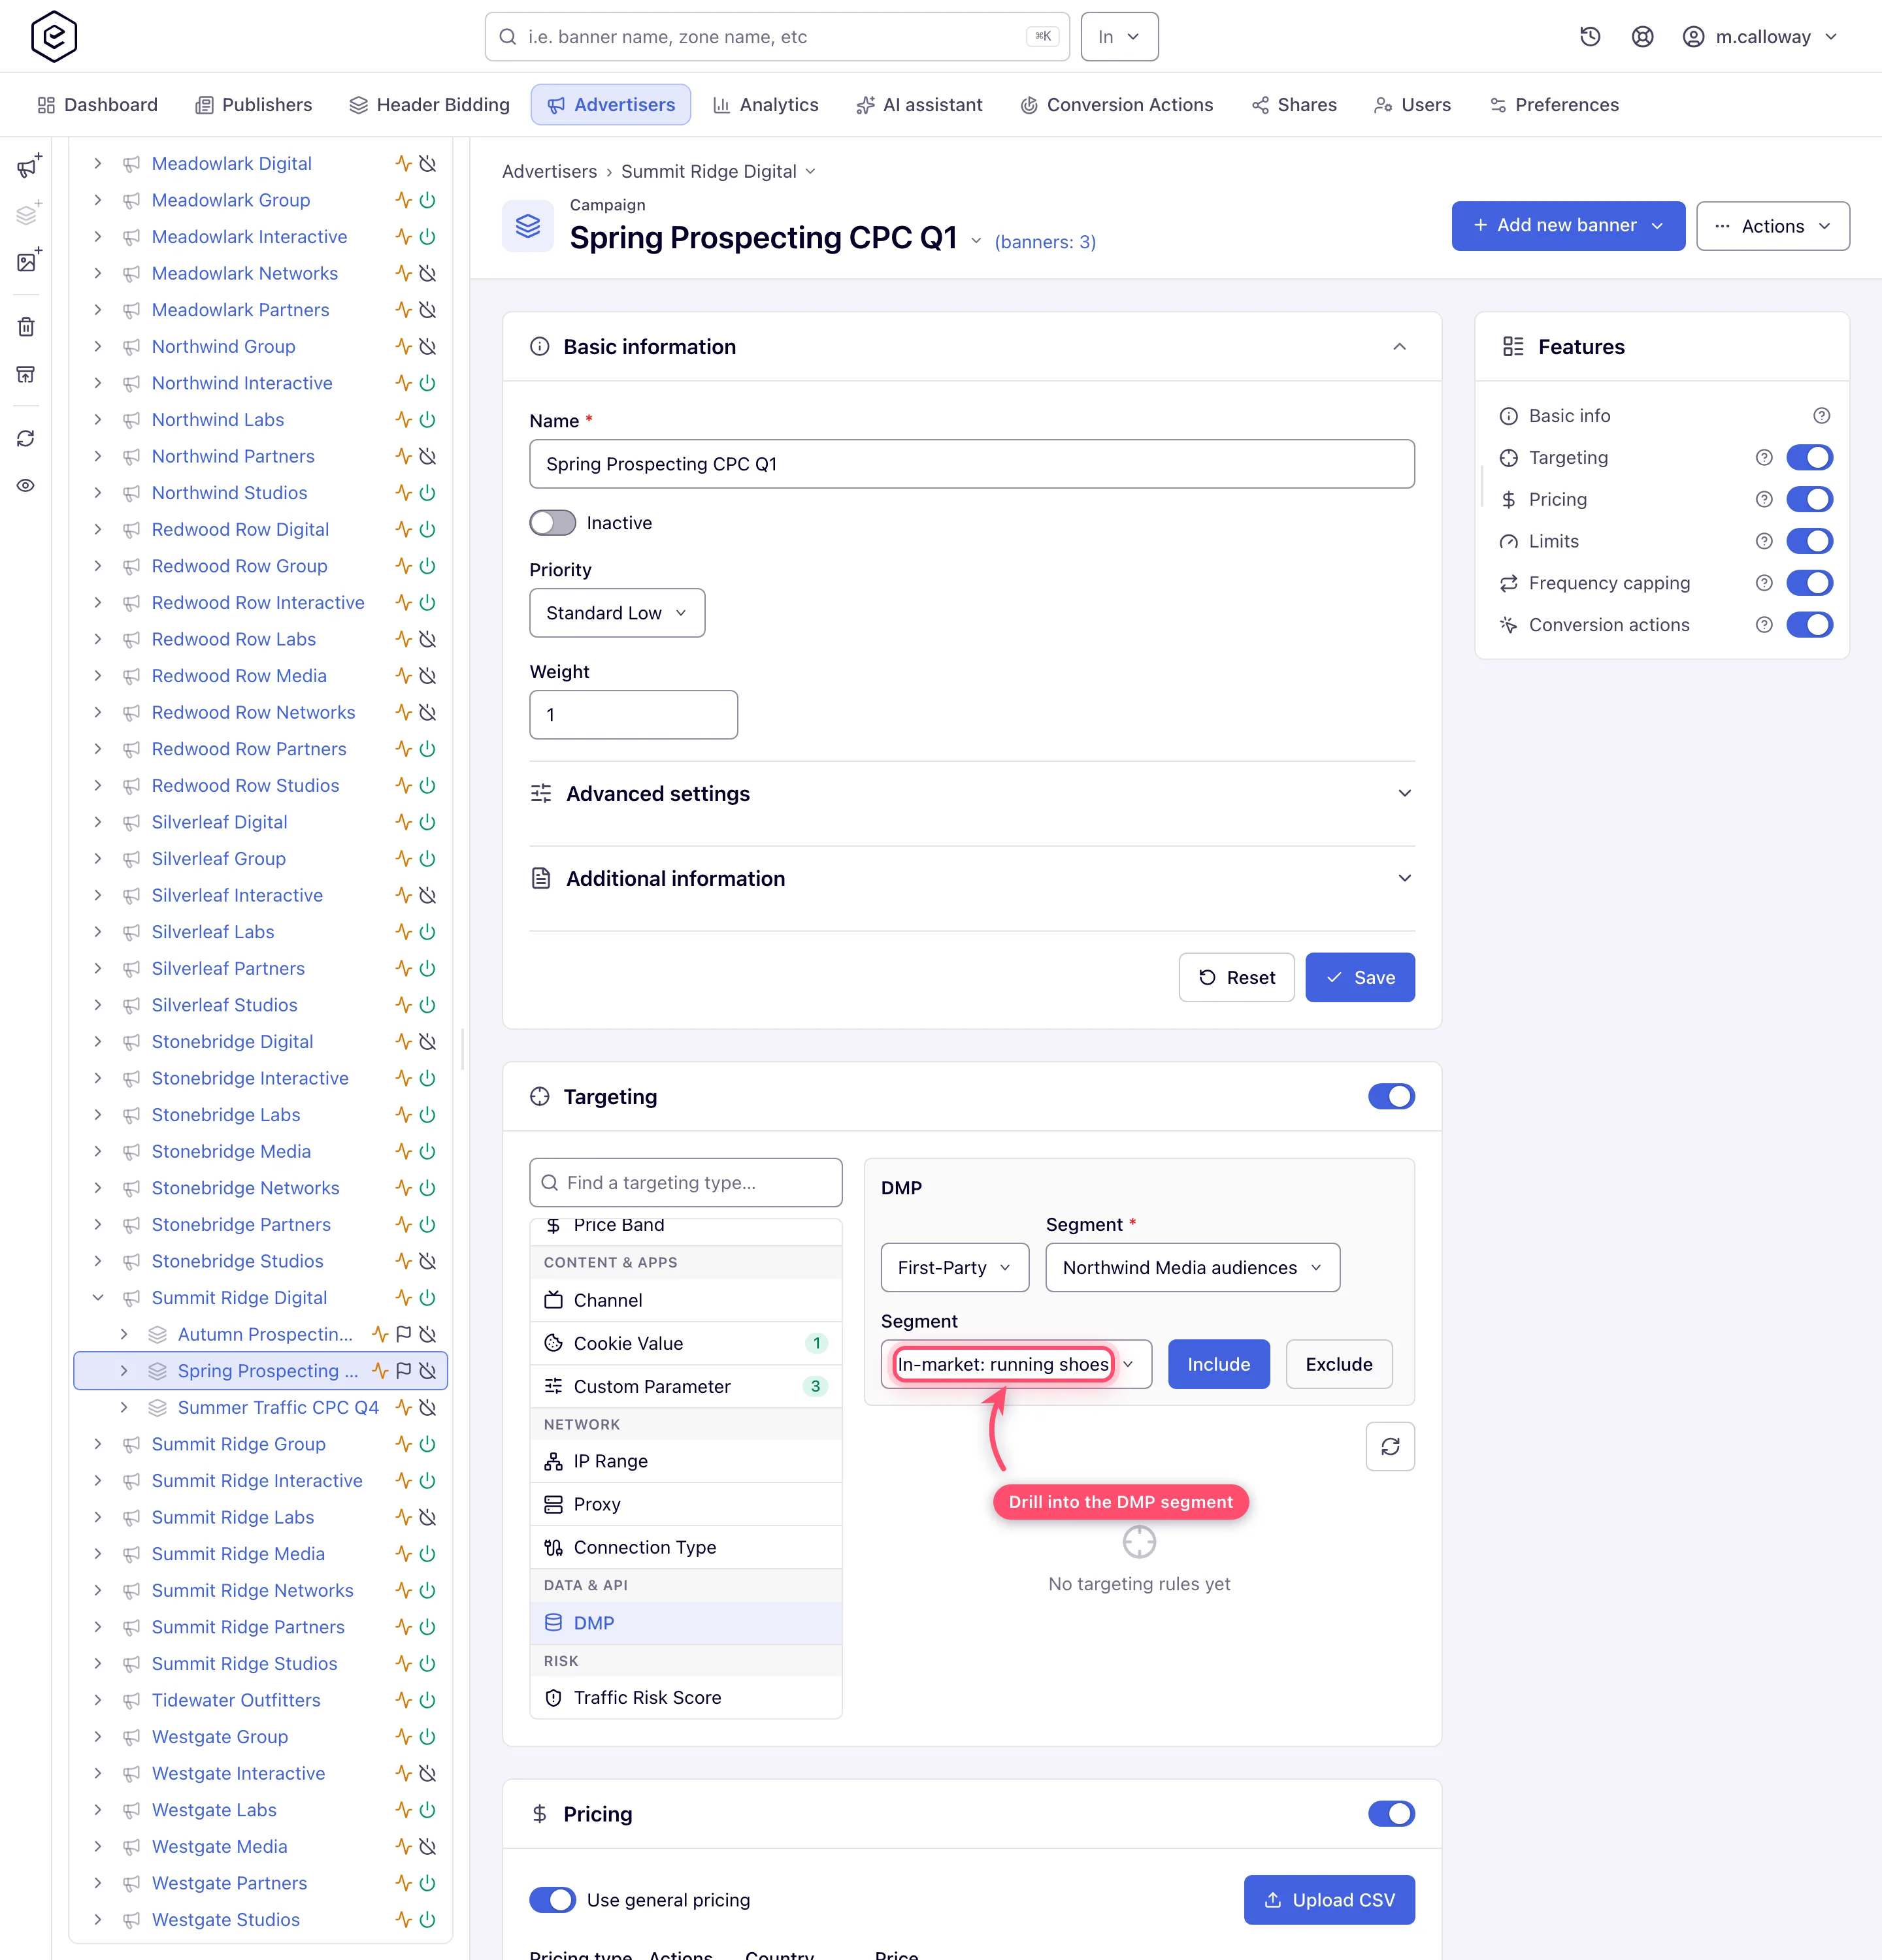Toggle Limits feature switch
Viewport: 1882px width, 1960px height.
click(x=1810, y=541)
